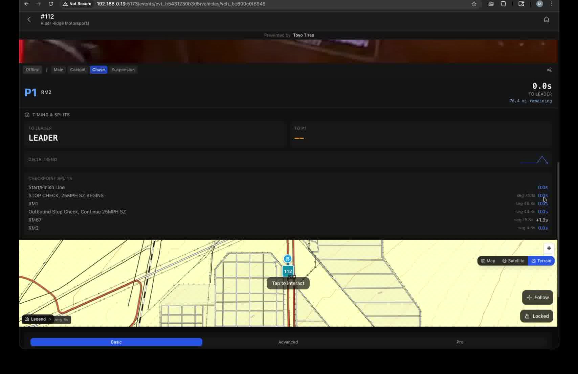
Task: Zoom in using the map plus control
Action: pos(549,248)
